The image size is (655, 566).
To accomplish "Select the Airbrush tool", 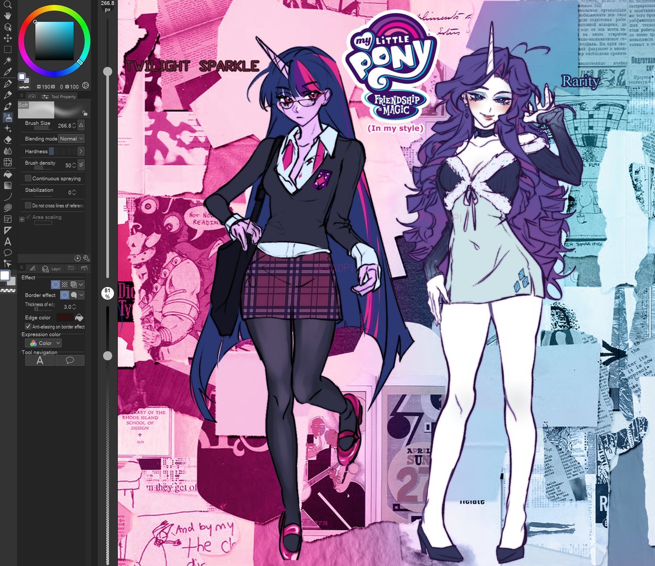I will 8,117.
